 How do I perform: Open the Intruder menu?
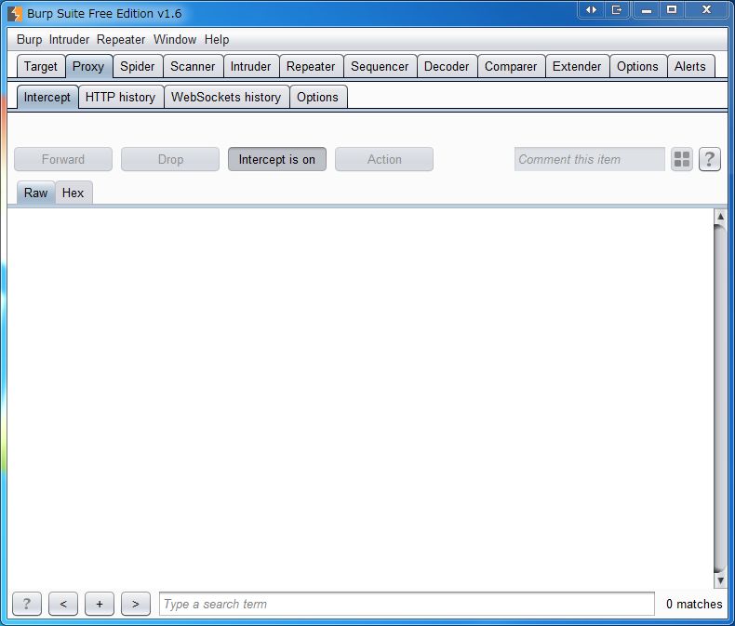pos(69,39)
